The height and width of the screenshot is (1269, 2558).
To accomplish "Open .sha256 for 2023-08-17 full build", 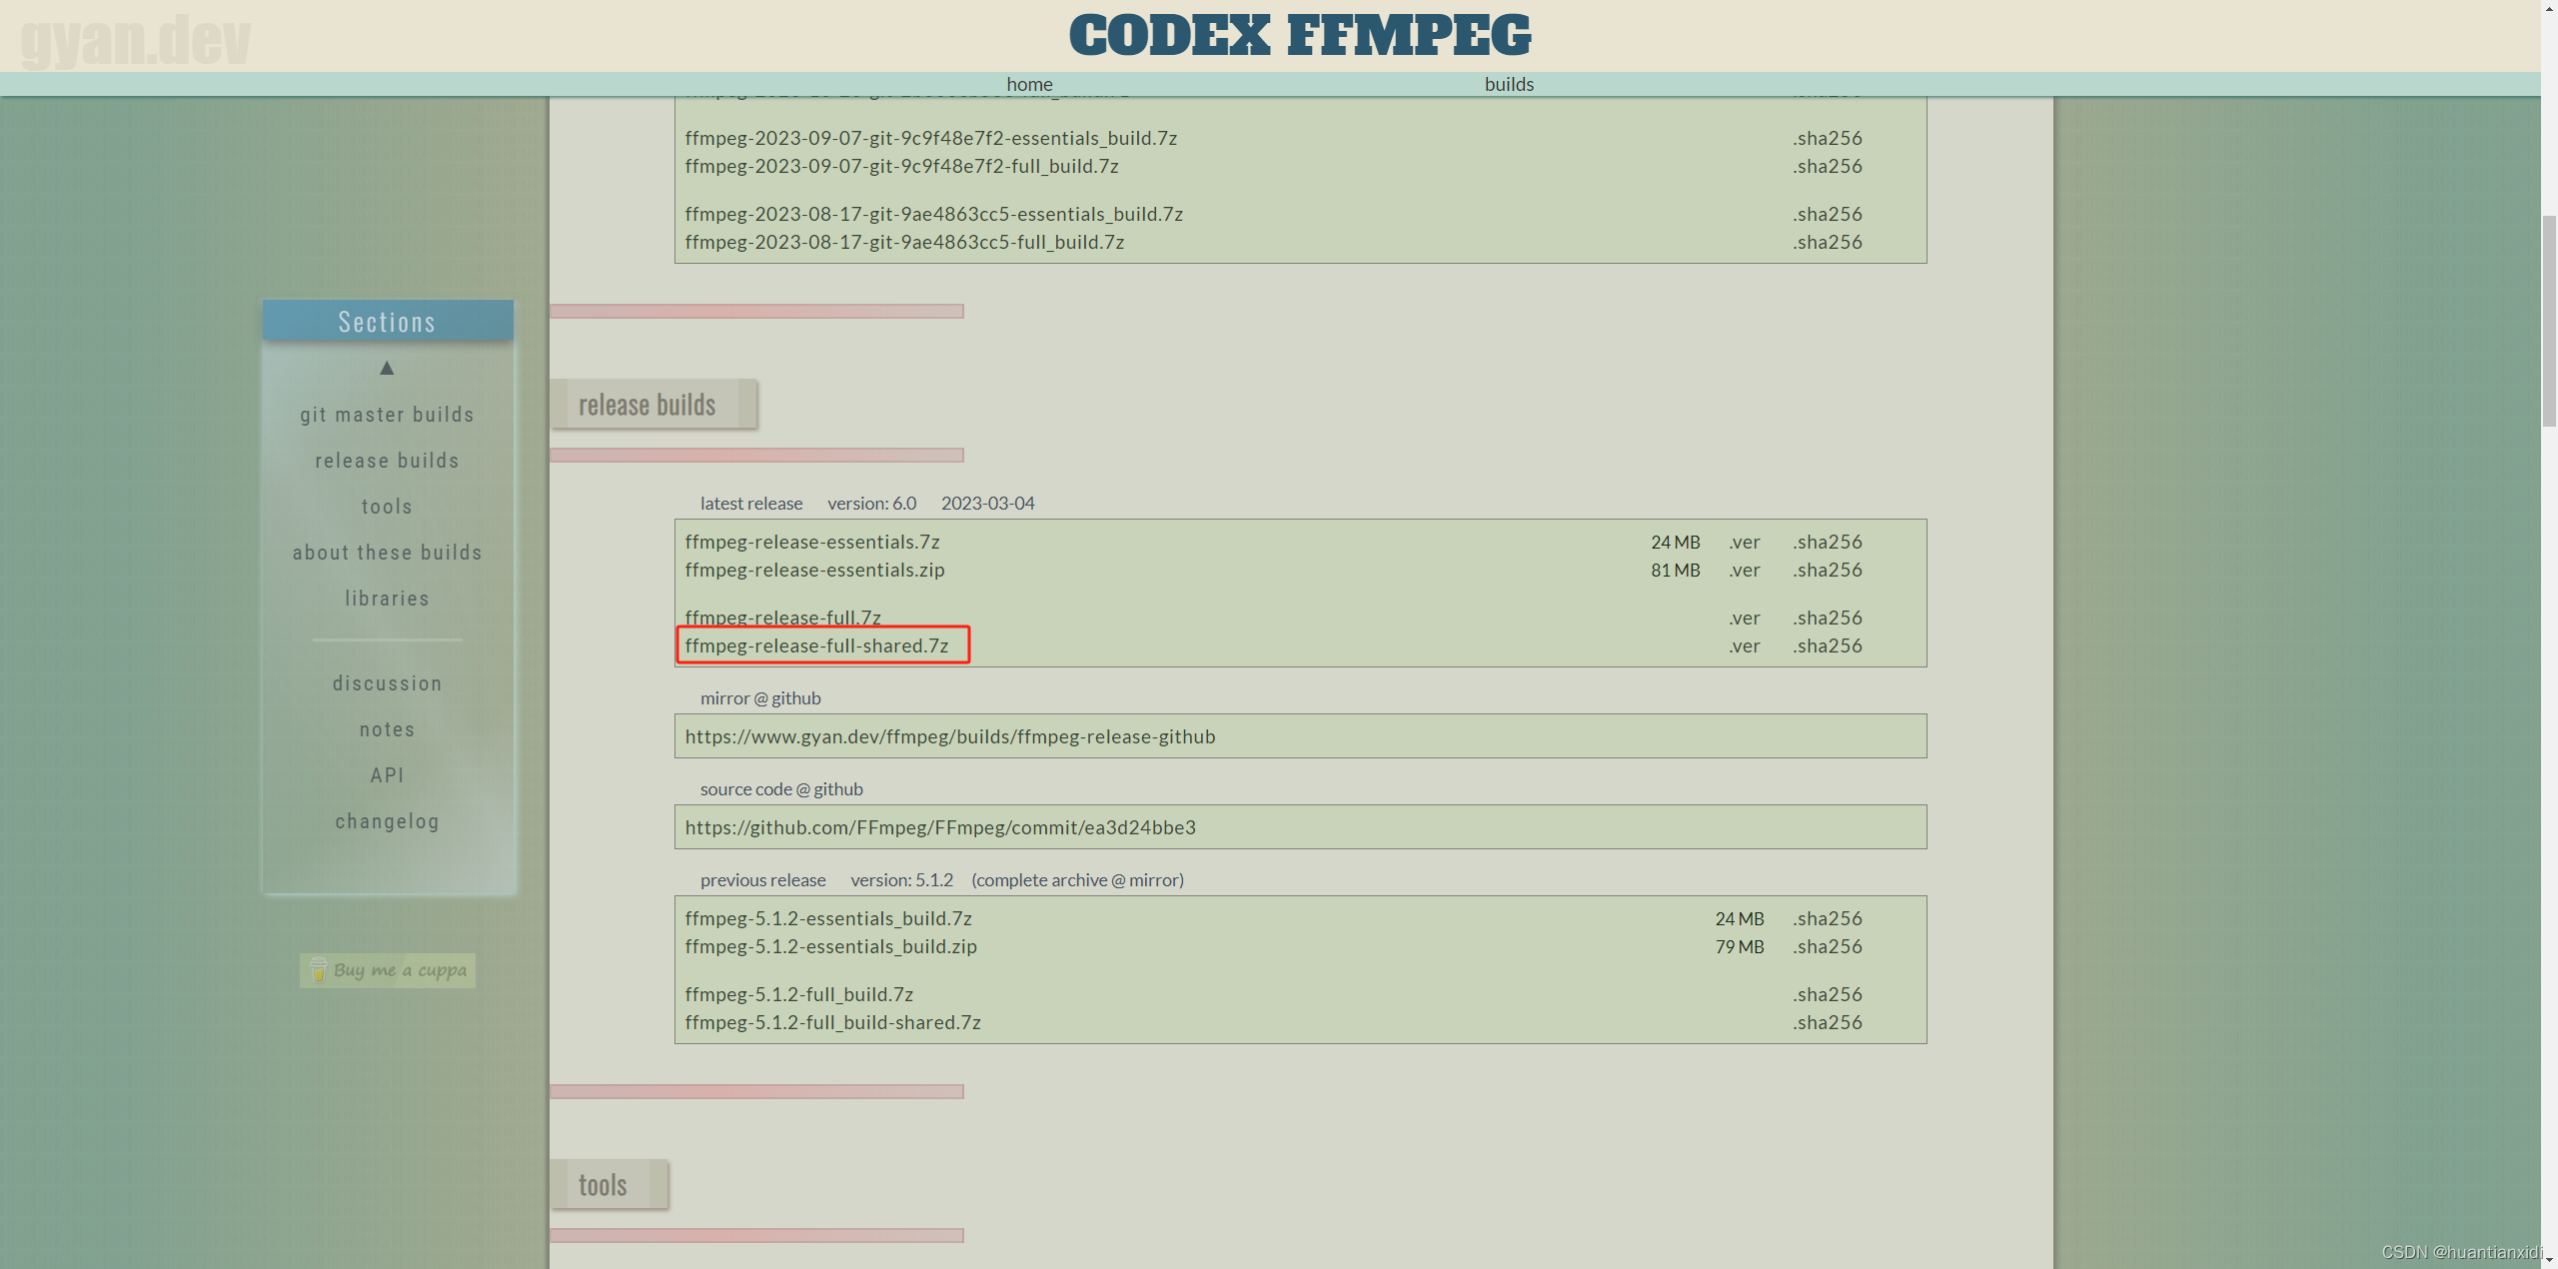I will click(1828, 242).
